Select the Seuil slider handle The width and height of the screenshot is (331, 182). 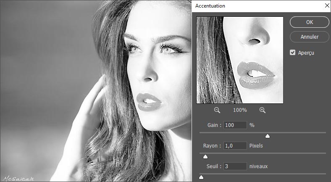pyautogui.click(x=201, y=177)
